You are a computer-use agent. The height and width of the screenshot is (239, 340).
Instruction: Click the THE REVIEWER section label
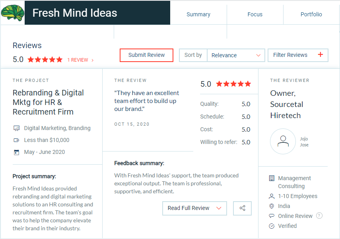[289, 80]
